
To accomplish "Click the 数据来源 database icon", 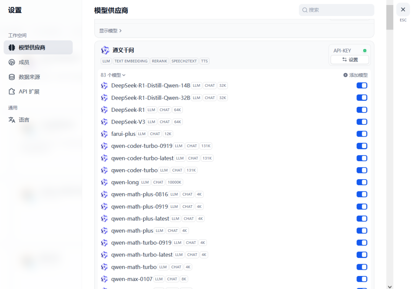I will (12, 77).
